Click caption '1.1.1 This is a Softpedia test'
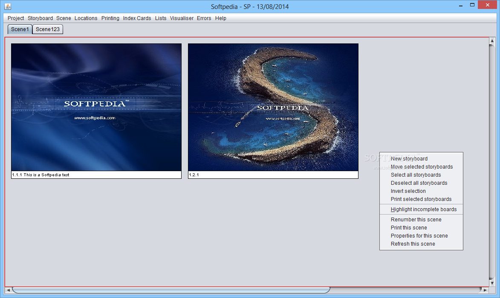Image resolution: width=500 pixels, height=298 pixels. (40, 175)
